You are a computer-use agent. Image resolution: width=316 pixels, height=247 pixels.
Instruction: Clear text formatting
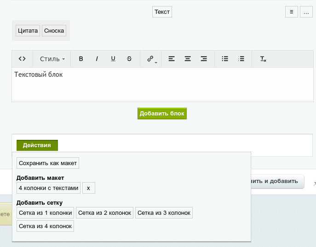click(x=263, y=59)
